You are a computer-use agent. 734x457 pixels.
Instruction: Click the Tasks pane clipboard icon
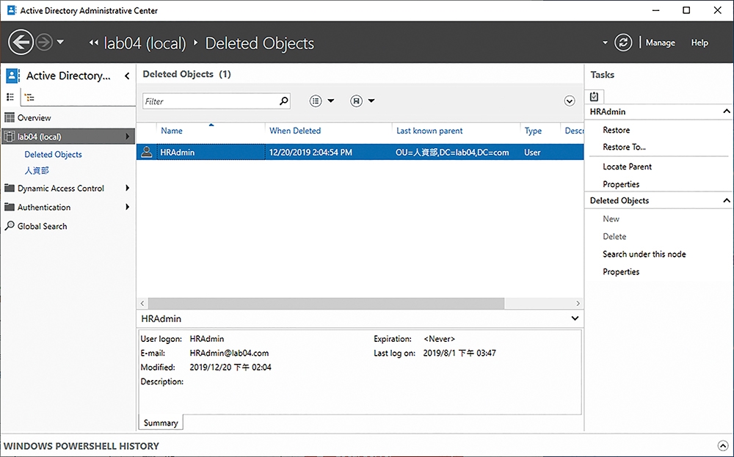coord(594,96)
